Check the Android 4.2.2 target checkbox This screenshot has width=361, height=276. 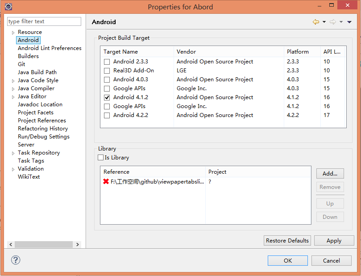107,115
